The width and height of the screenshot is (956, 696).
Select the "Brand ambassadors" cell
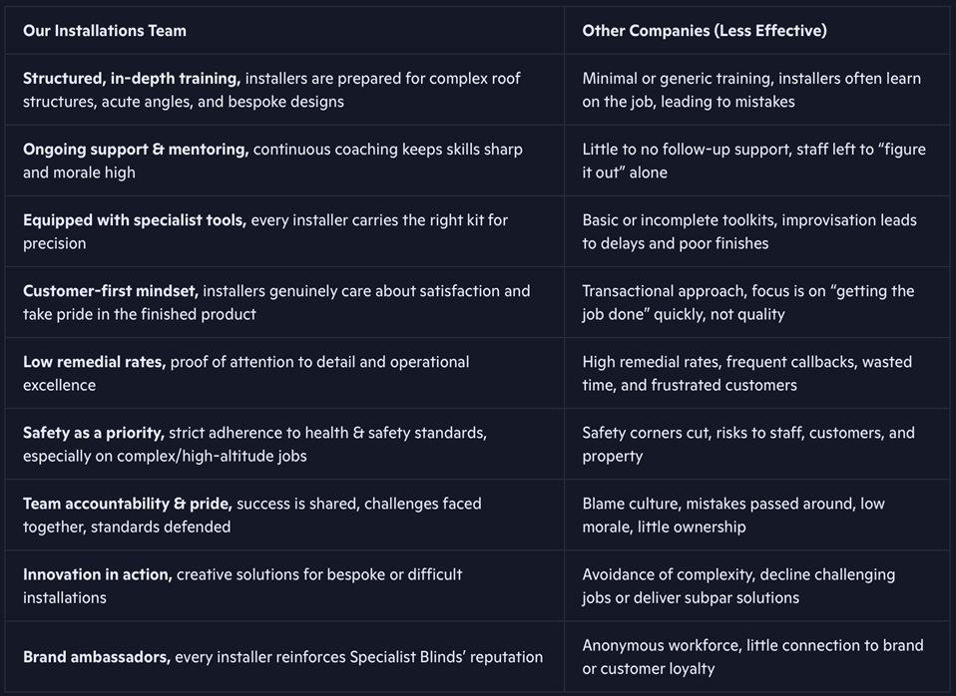point(282,657)
